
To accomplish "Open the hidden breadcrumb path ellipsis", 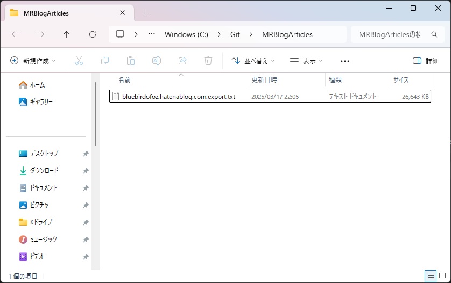I will pyautogui.click(x=152, y=34).
